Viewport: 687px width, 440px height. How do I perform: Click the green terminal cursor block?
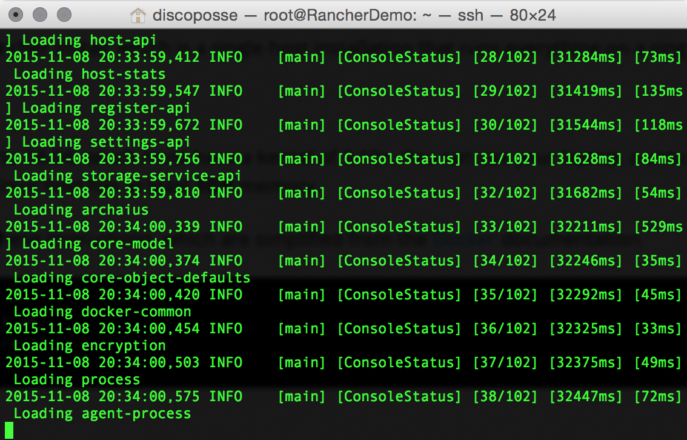pyautogui.click(x=9, y=430)
